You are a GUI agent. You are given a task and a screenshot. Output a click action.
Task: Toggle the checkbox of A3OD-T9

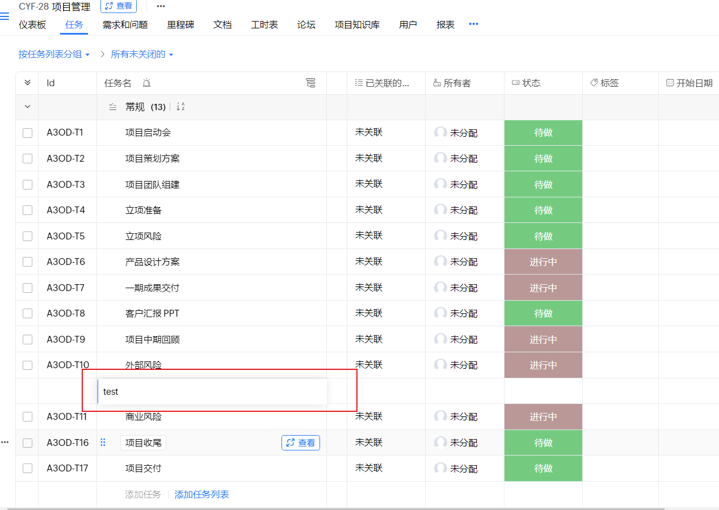[x=27, y=339]
